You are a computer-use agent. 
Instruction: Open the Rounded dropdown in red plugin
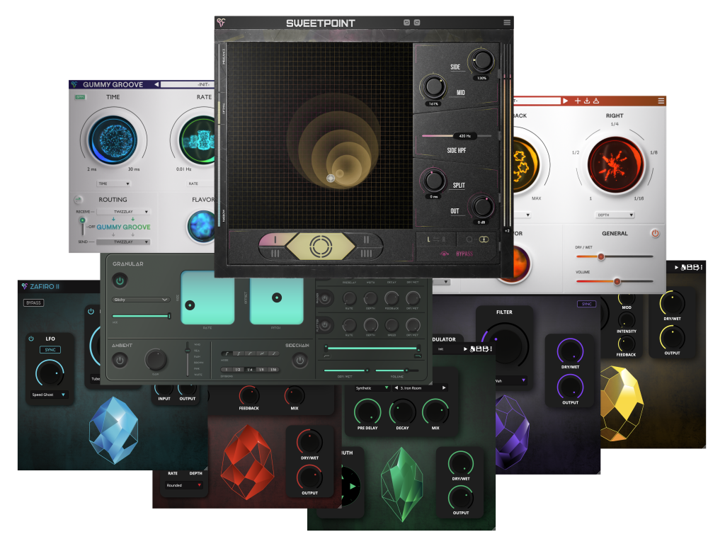pyautogui.click(x=184, y=485)
